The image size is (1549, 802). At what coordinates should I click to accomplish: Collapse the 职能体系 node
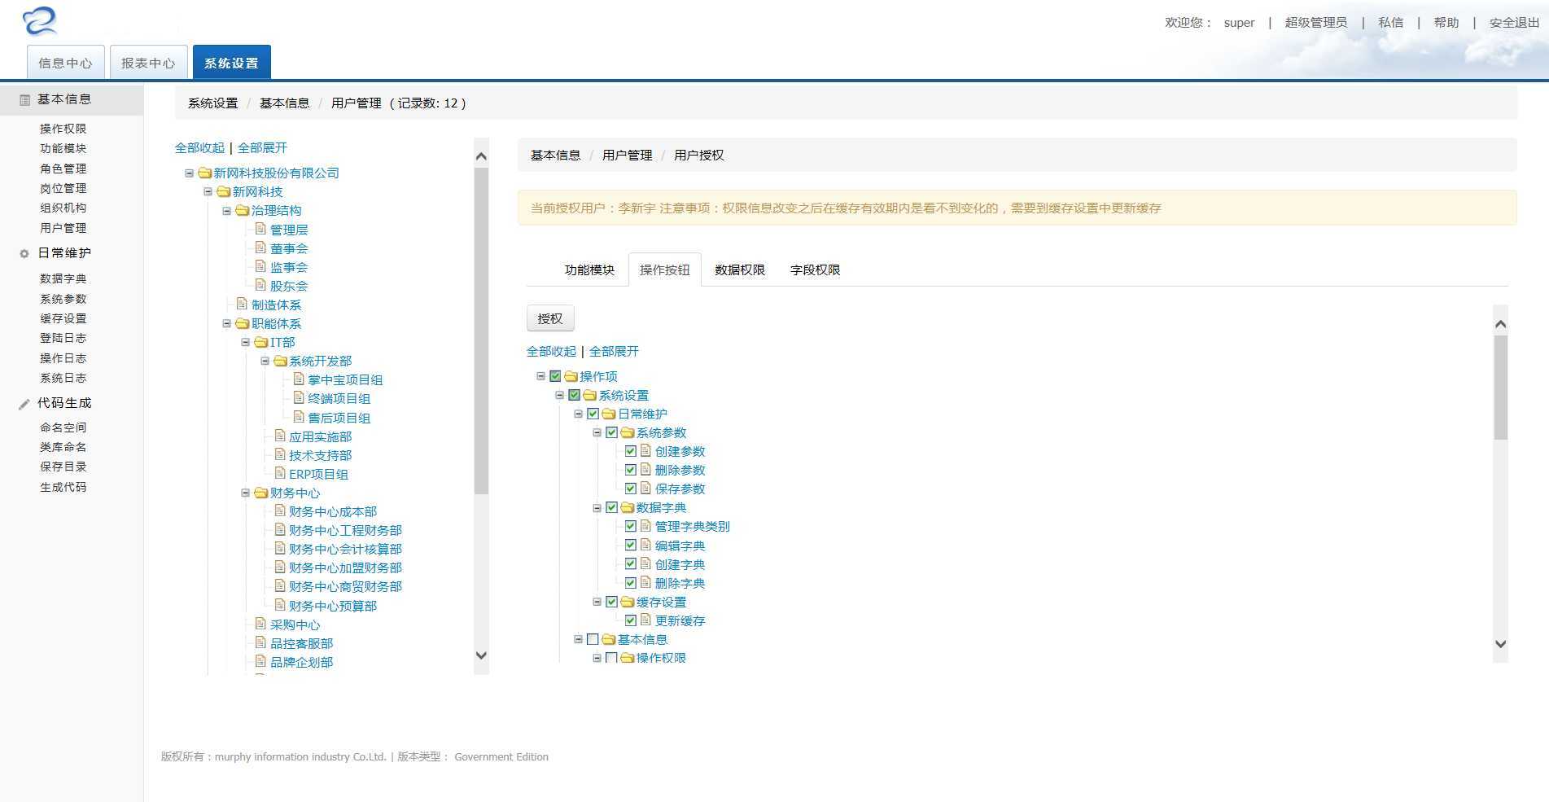coord(227,323)
